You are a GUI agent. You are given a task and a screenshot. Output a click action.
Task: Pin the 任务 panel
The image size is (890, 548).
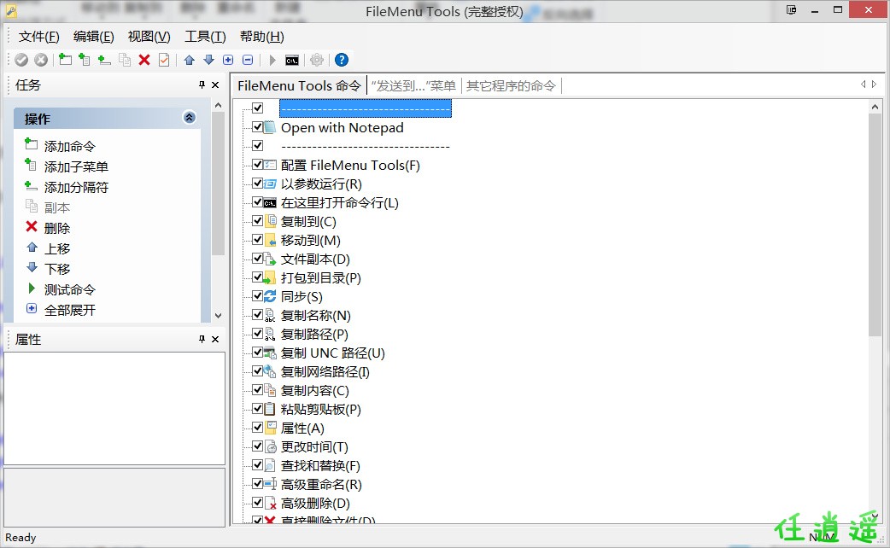[202, 85]
